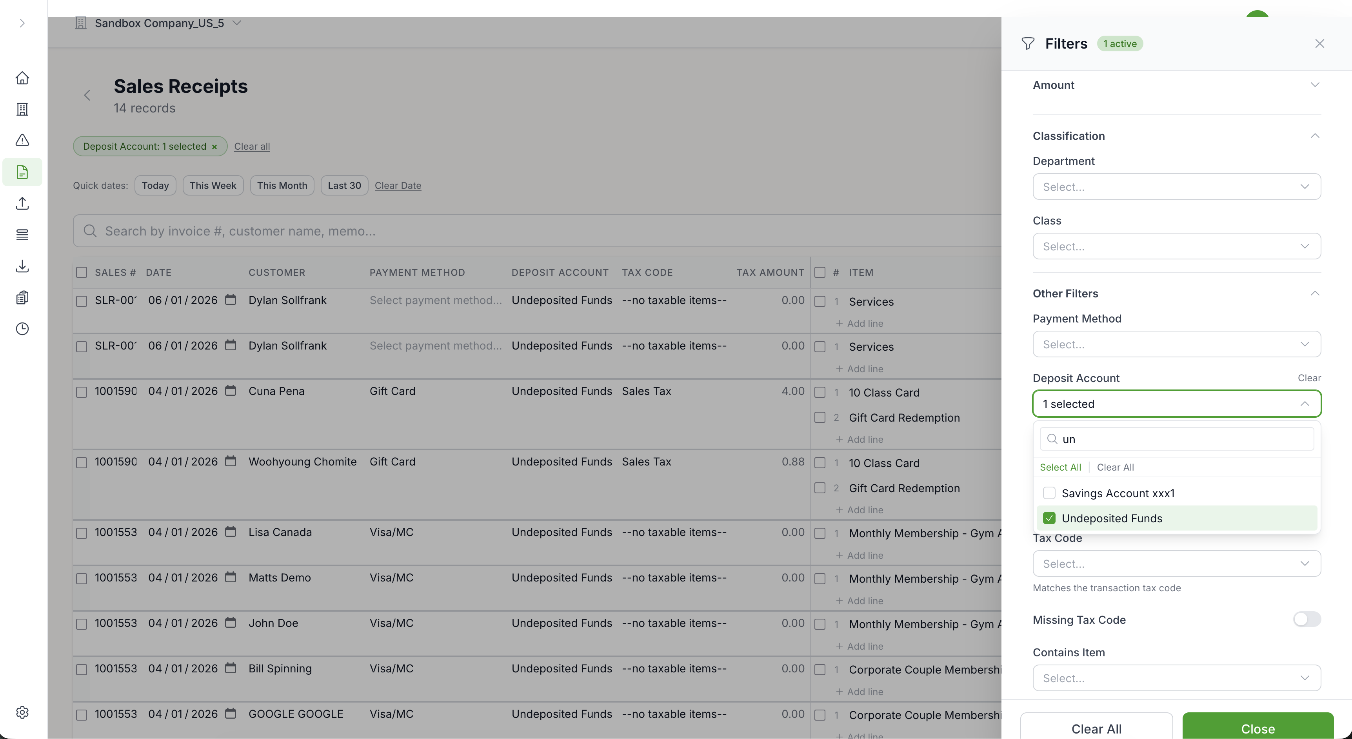Uncheck the Undeposited Funds option
This screenshot has height=739, width=1352.
1049,518
